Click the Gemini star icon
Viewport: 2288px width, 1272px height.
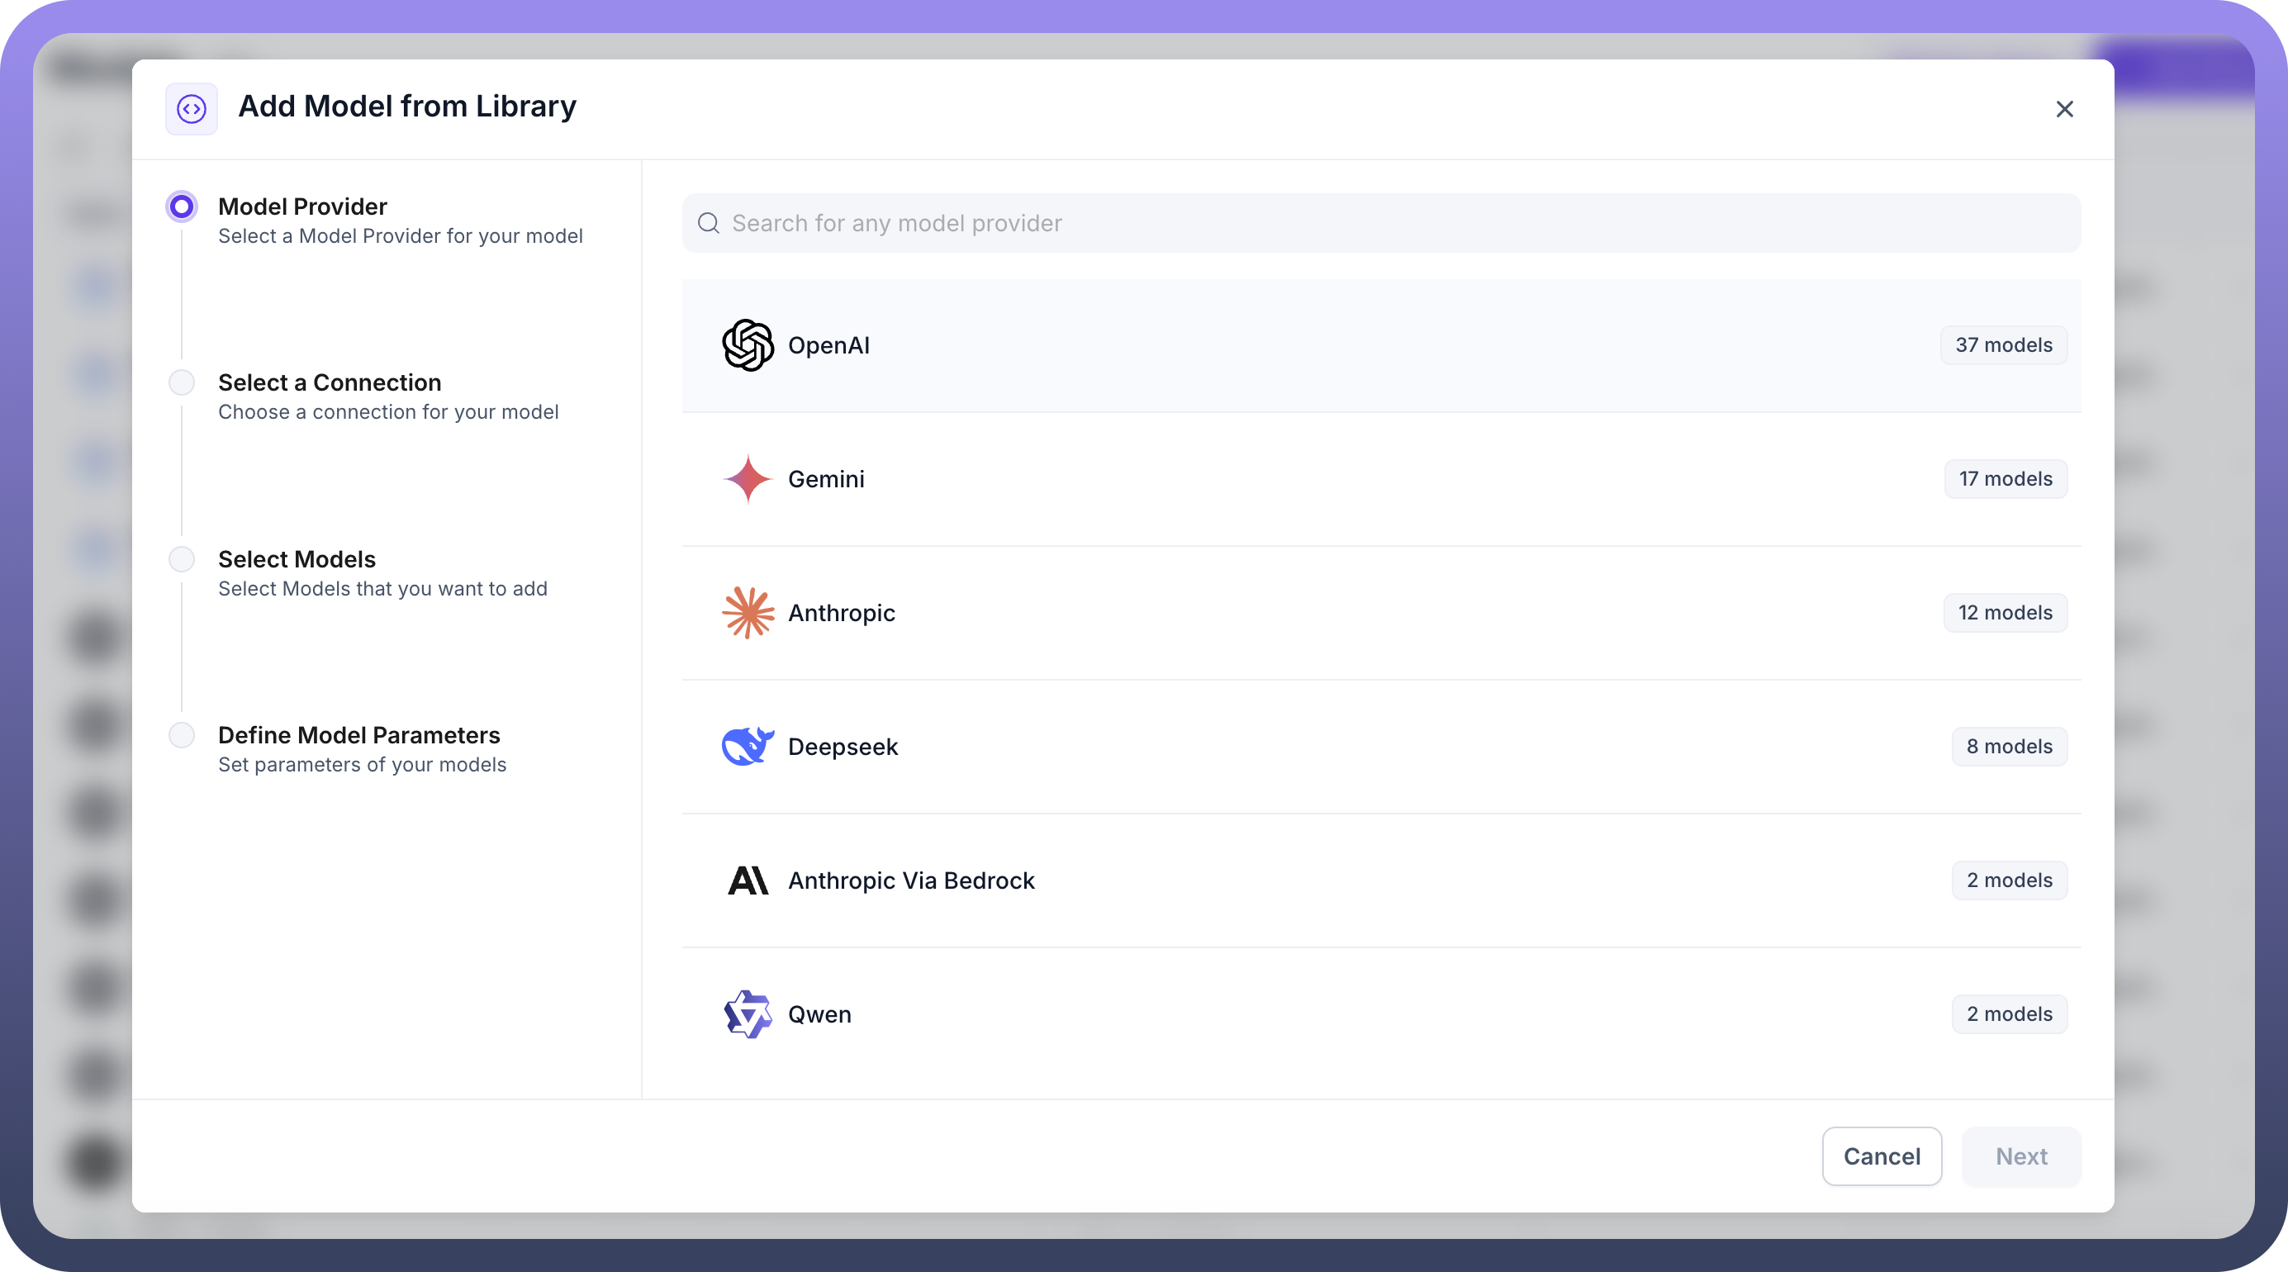pyautogui.click(x=747, y=479)
